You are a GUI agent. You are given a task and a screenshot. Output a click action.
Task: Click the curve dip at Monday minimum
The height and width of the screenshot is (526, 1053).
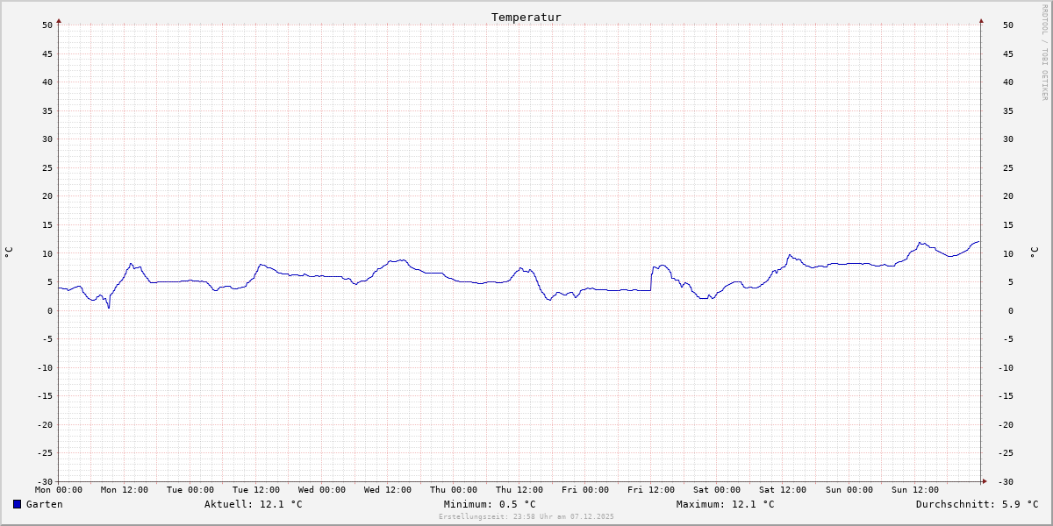point(109,307)
